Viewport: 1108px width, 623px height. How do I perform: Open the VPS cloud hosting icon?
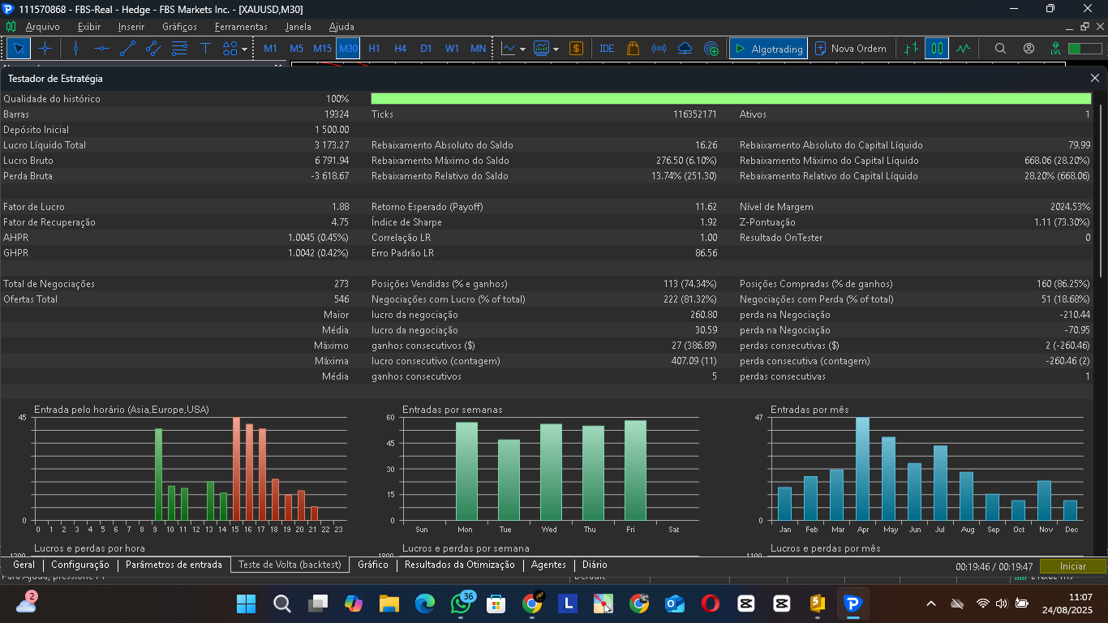(685, 49)
